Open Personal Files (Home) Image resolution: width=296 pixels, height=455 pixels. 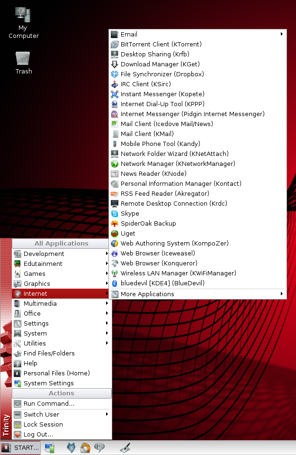click(x=62, y=373)
